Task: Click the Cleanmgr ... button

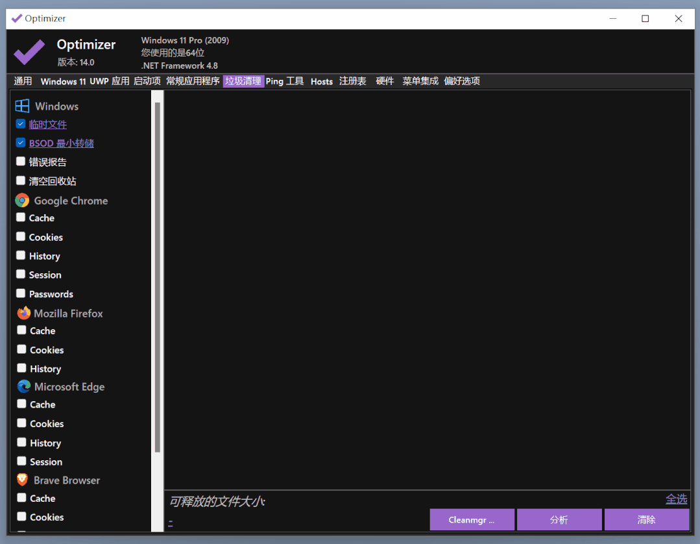Action: 472,519
